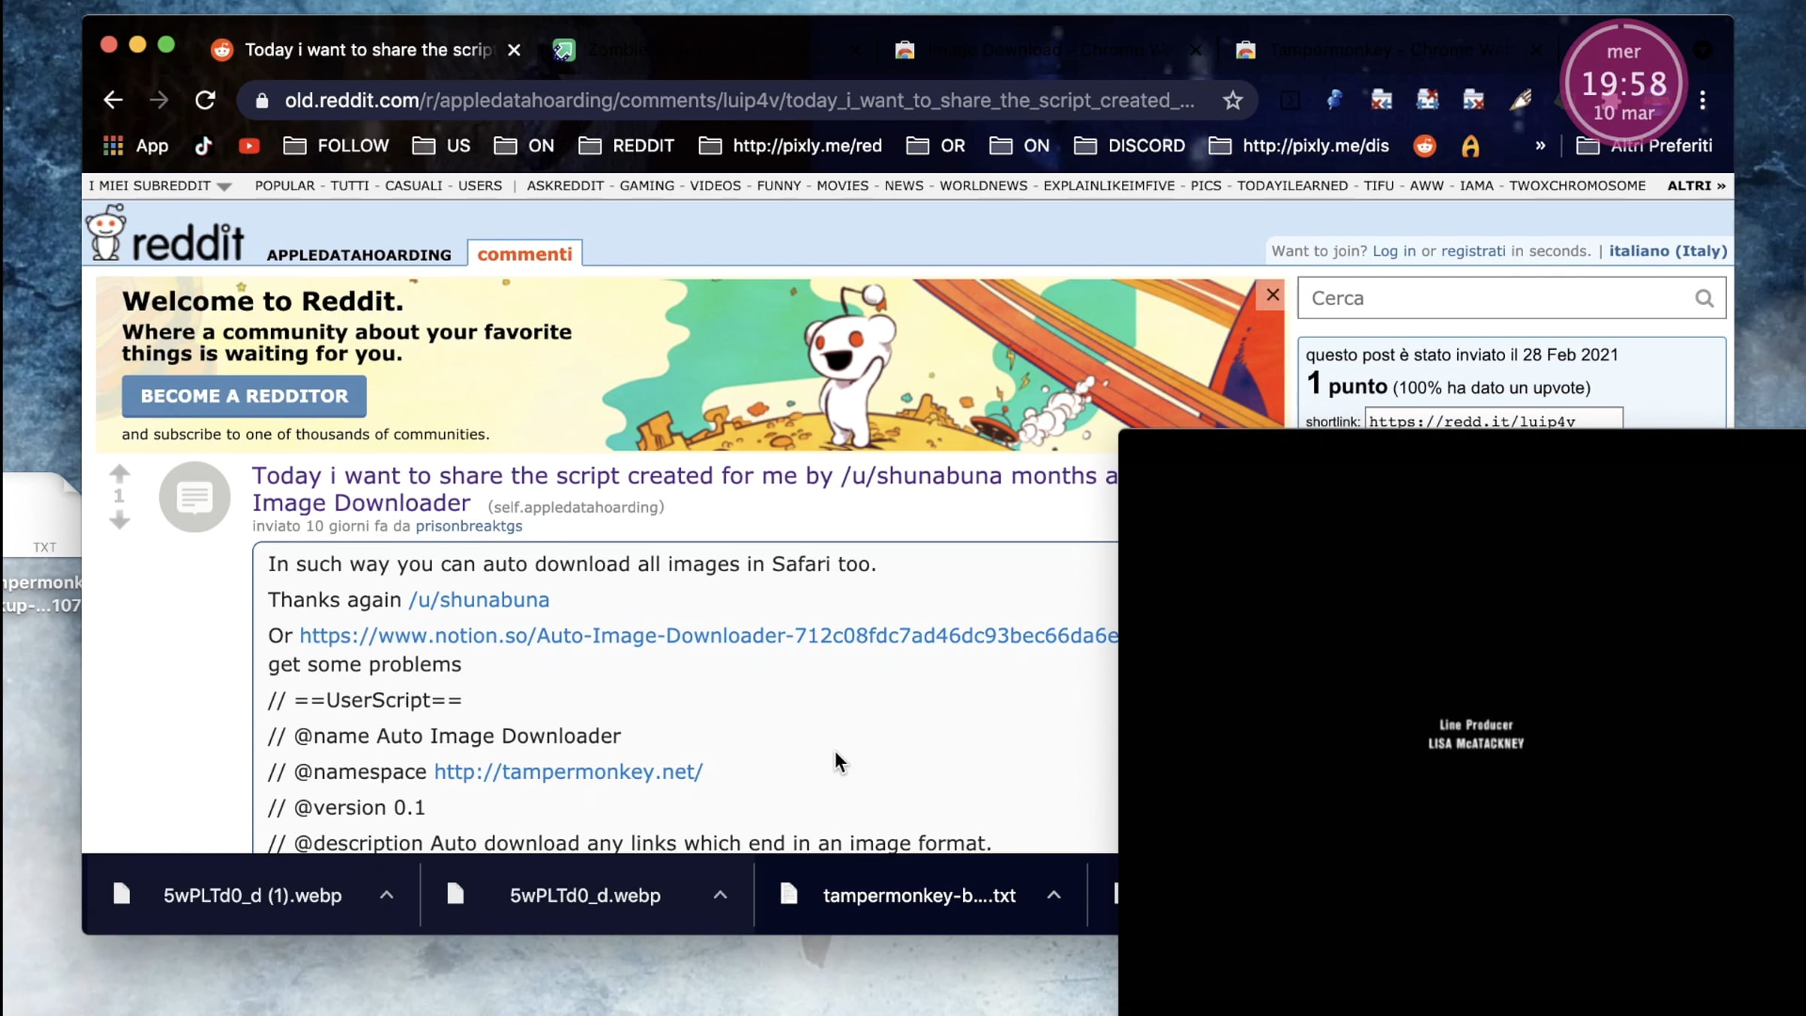Open the TikTok bookmark icon
Screen dimensions: 1806x1016
click(x=203, y=146)
